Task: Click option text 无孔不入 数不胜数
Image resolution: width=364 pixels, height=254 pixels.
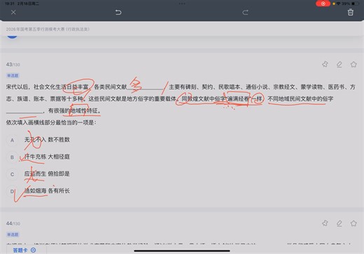Action: pyautogui.click(x=47, y=140)
